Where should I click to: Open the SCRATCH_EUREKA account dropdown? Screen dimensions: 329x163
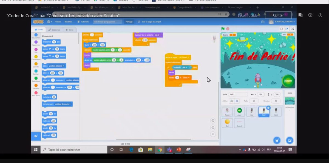coord(282,22)
